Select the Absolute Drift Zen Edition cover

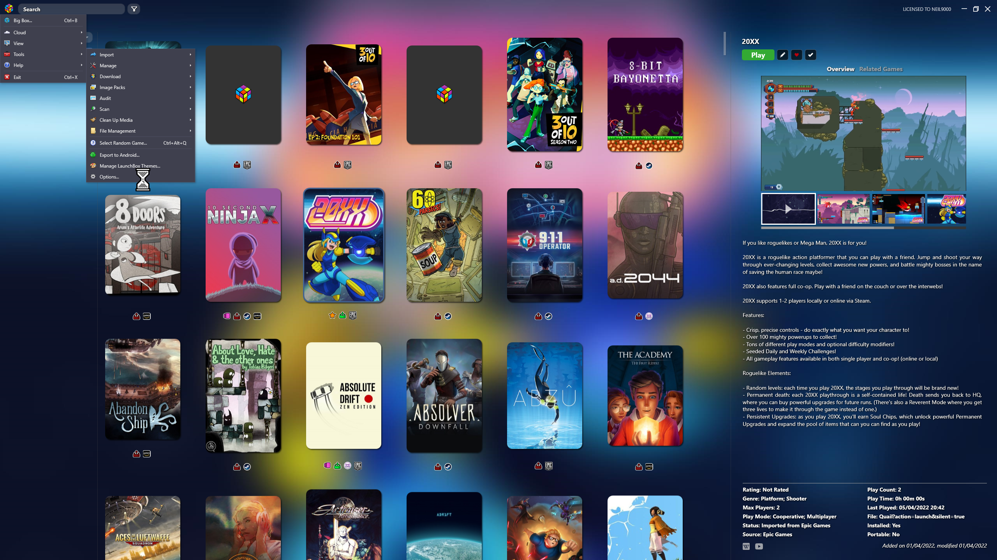tap(343, 395)
